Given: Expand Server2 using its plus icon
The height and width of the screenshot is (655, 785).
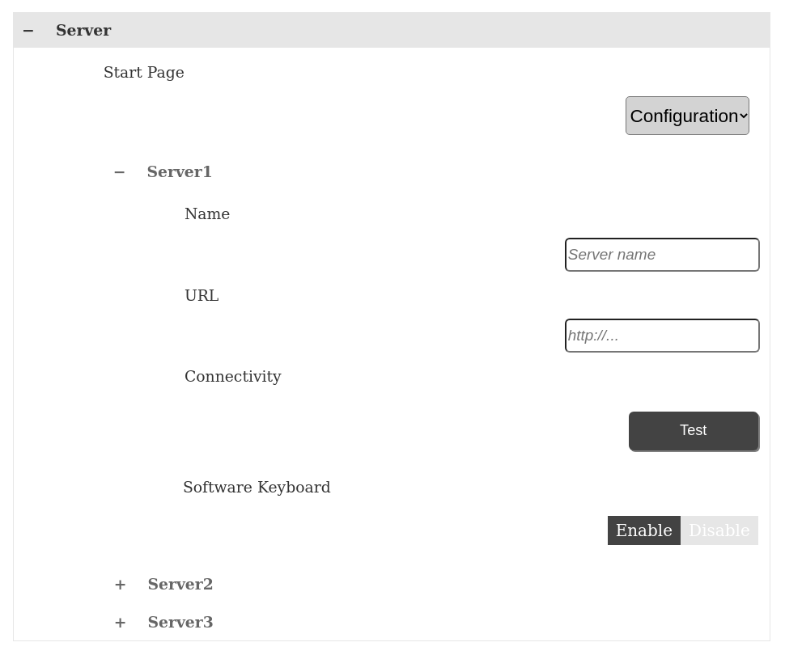Looking at the screenshot, I should [x=120, y=585].
